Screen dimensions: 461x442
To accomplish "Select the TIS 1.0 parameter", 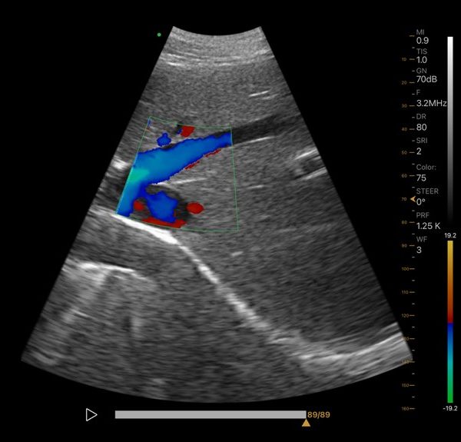I will (422, 55).
